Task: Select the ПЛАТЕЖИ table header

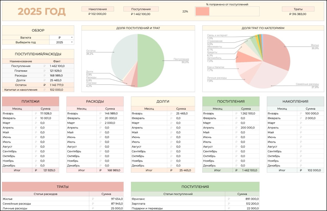Action: pos(30,101)
